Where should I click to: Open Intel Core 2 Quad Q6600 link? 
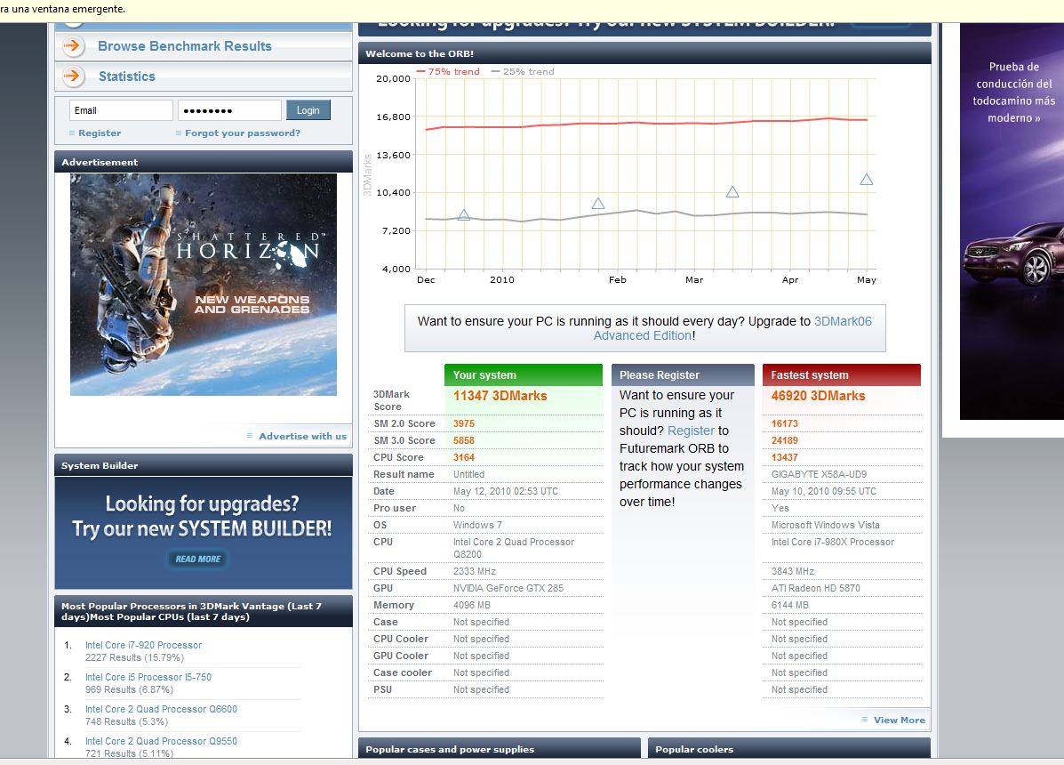[161, 709]
